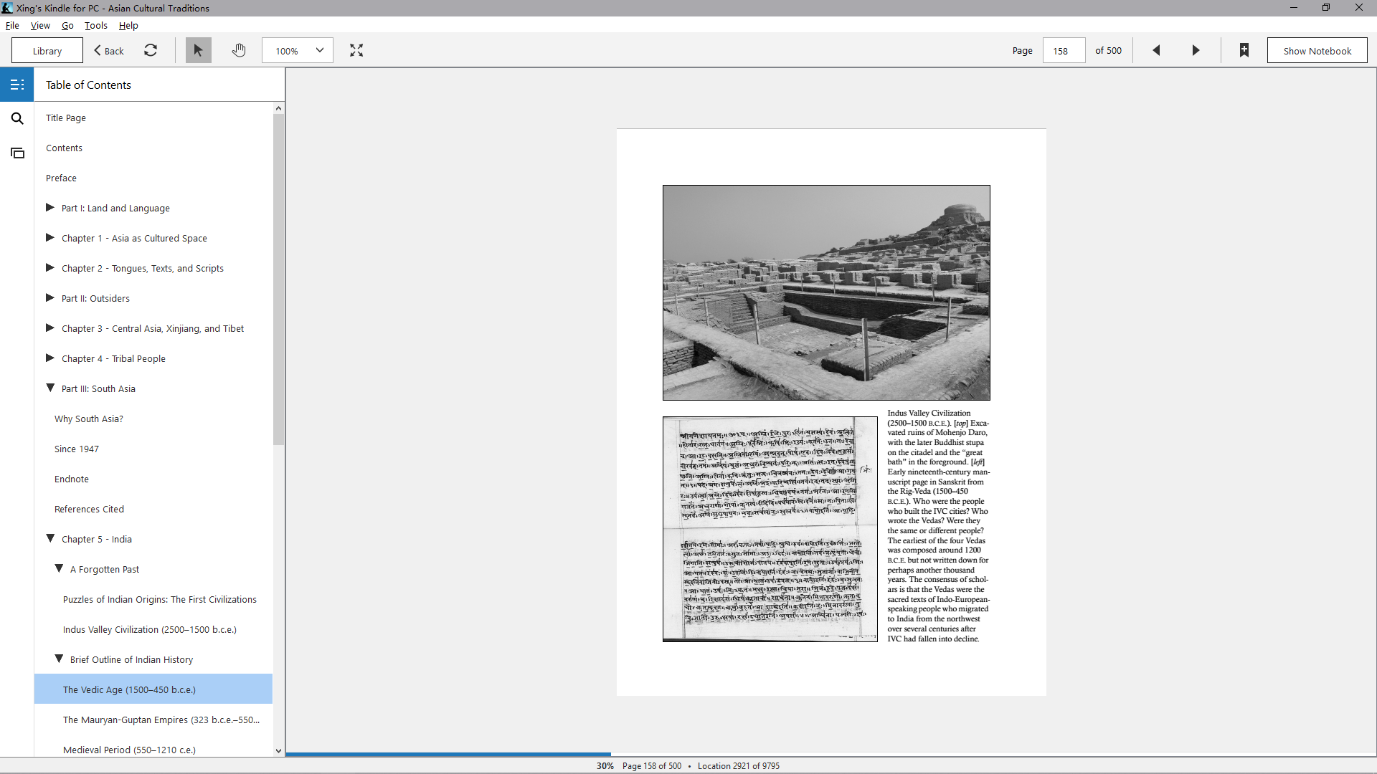1377x774 pixels.
Task: Collapse Chapter 5 - India
Action: [50, 538]
